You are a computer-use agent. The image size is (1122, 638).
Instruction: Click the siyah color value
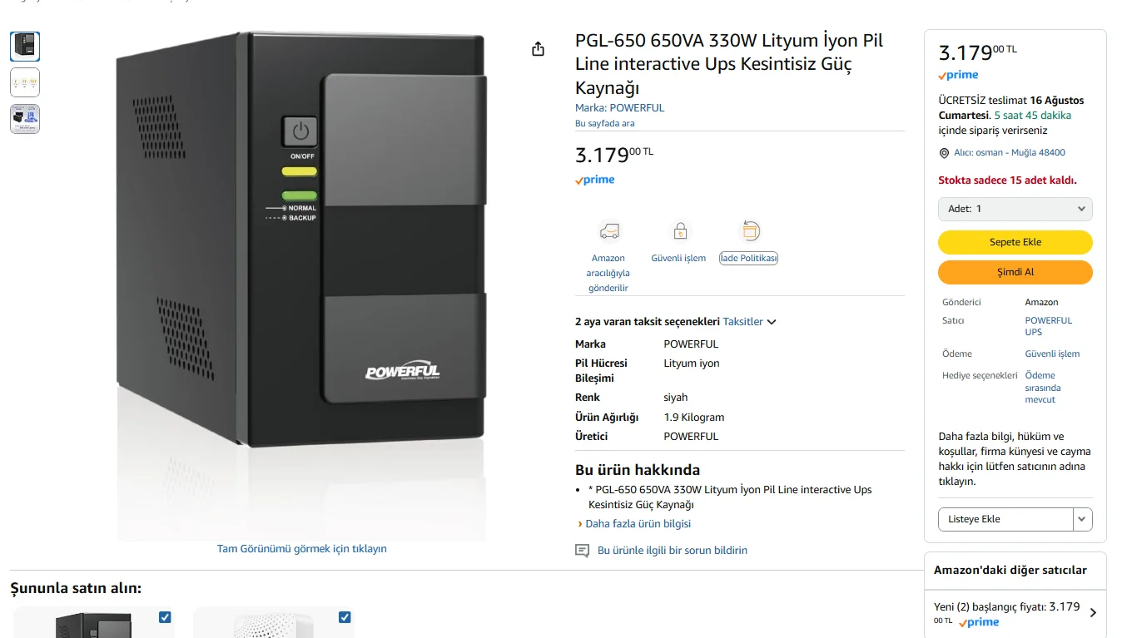(x=676, y=398)
